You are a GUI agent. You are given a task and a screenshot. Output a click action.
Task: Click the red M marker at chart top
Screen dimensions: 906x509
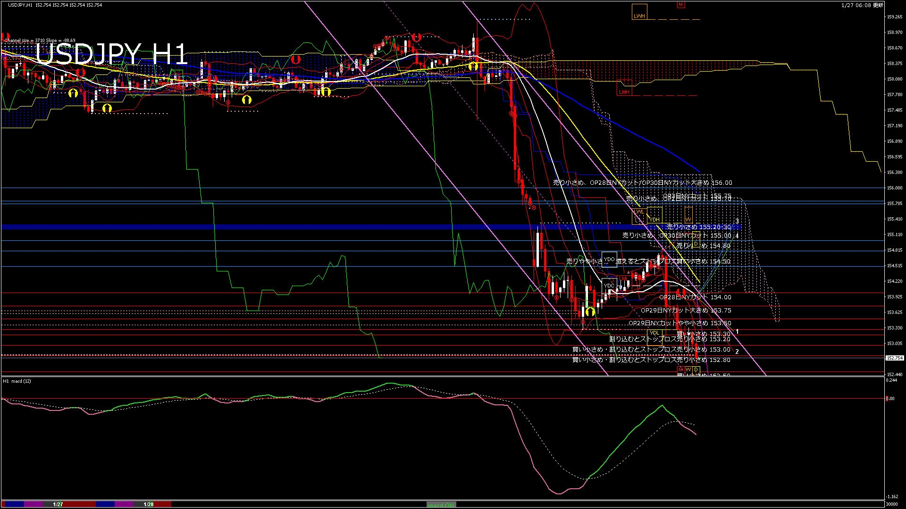(680, 5)
